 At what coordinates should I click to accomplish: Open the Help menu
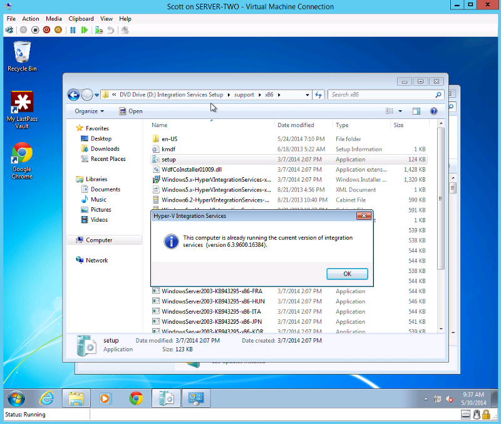pos(125,19)
